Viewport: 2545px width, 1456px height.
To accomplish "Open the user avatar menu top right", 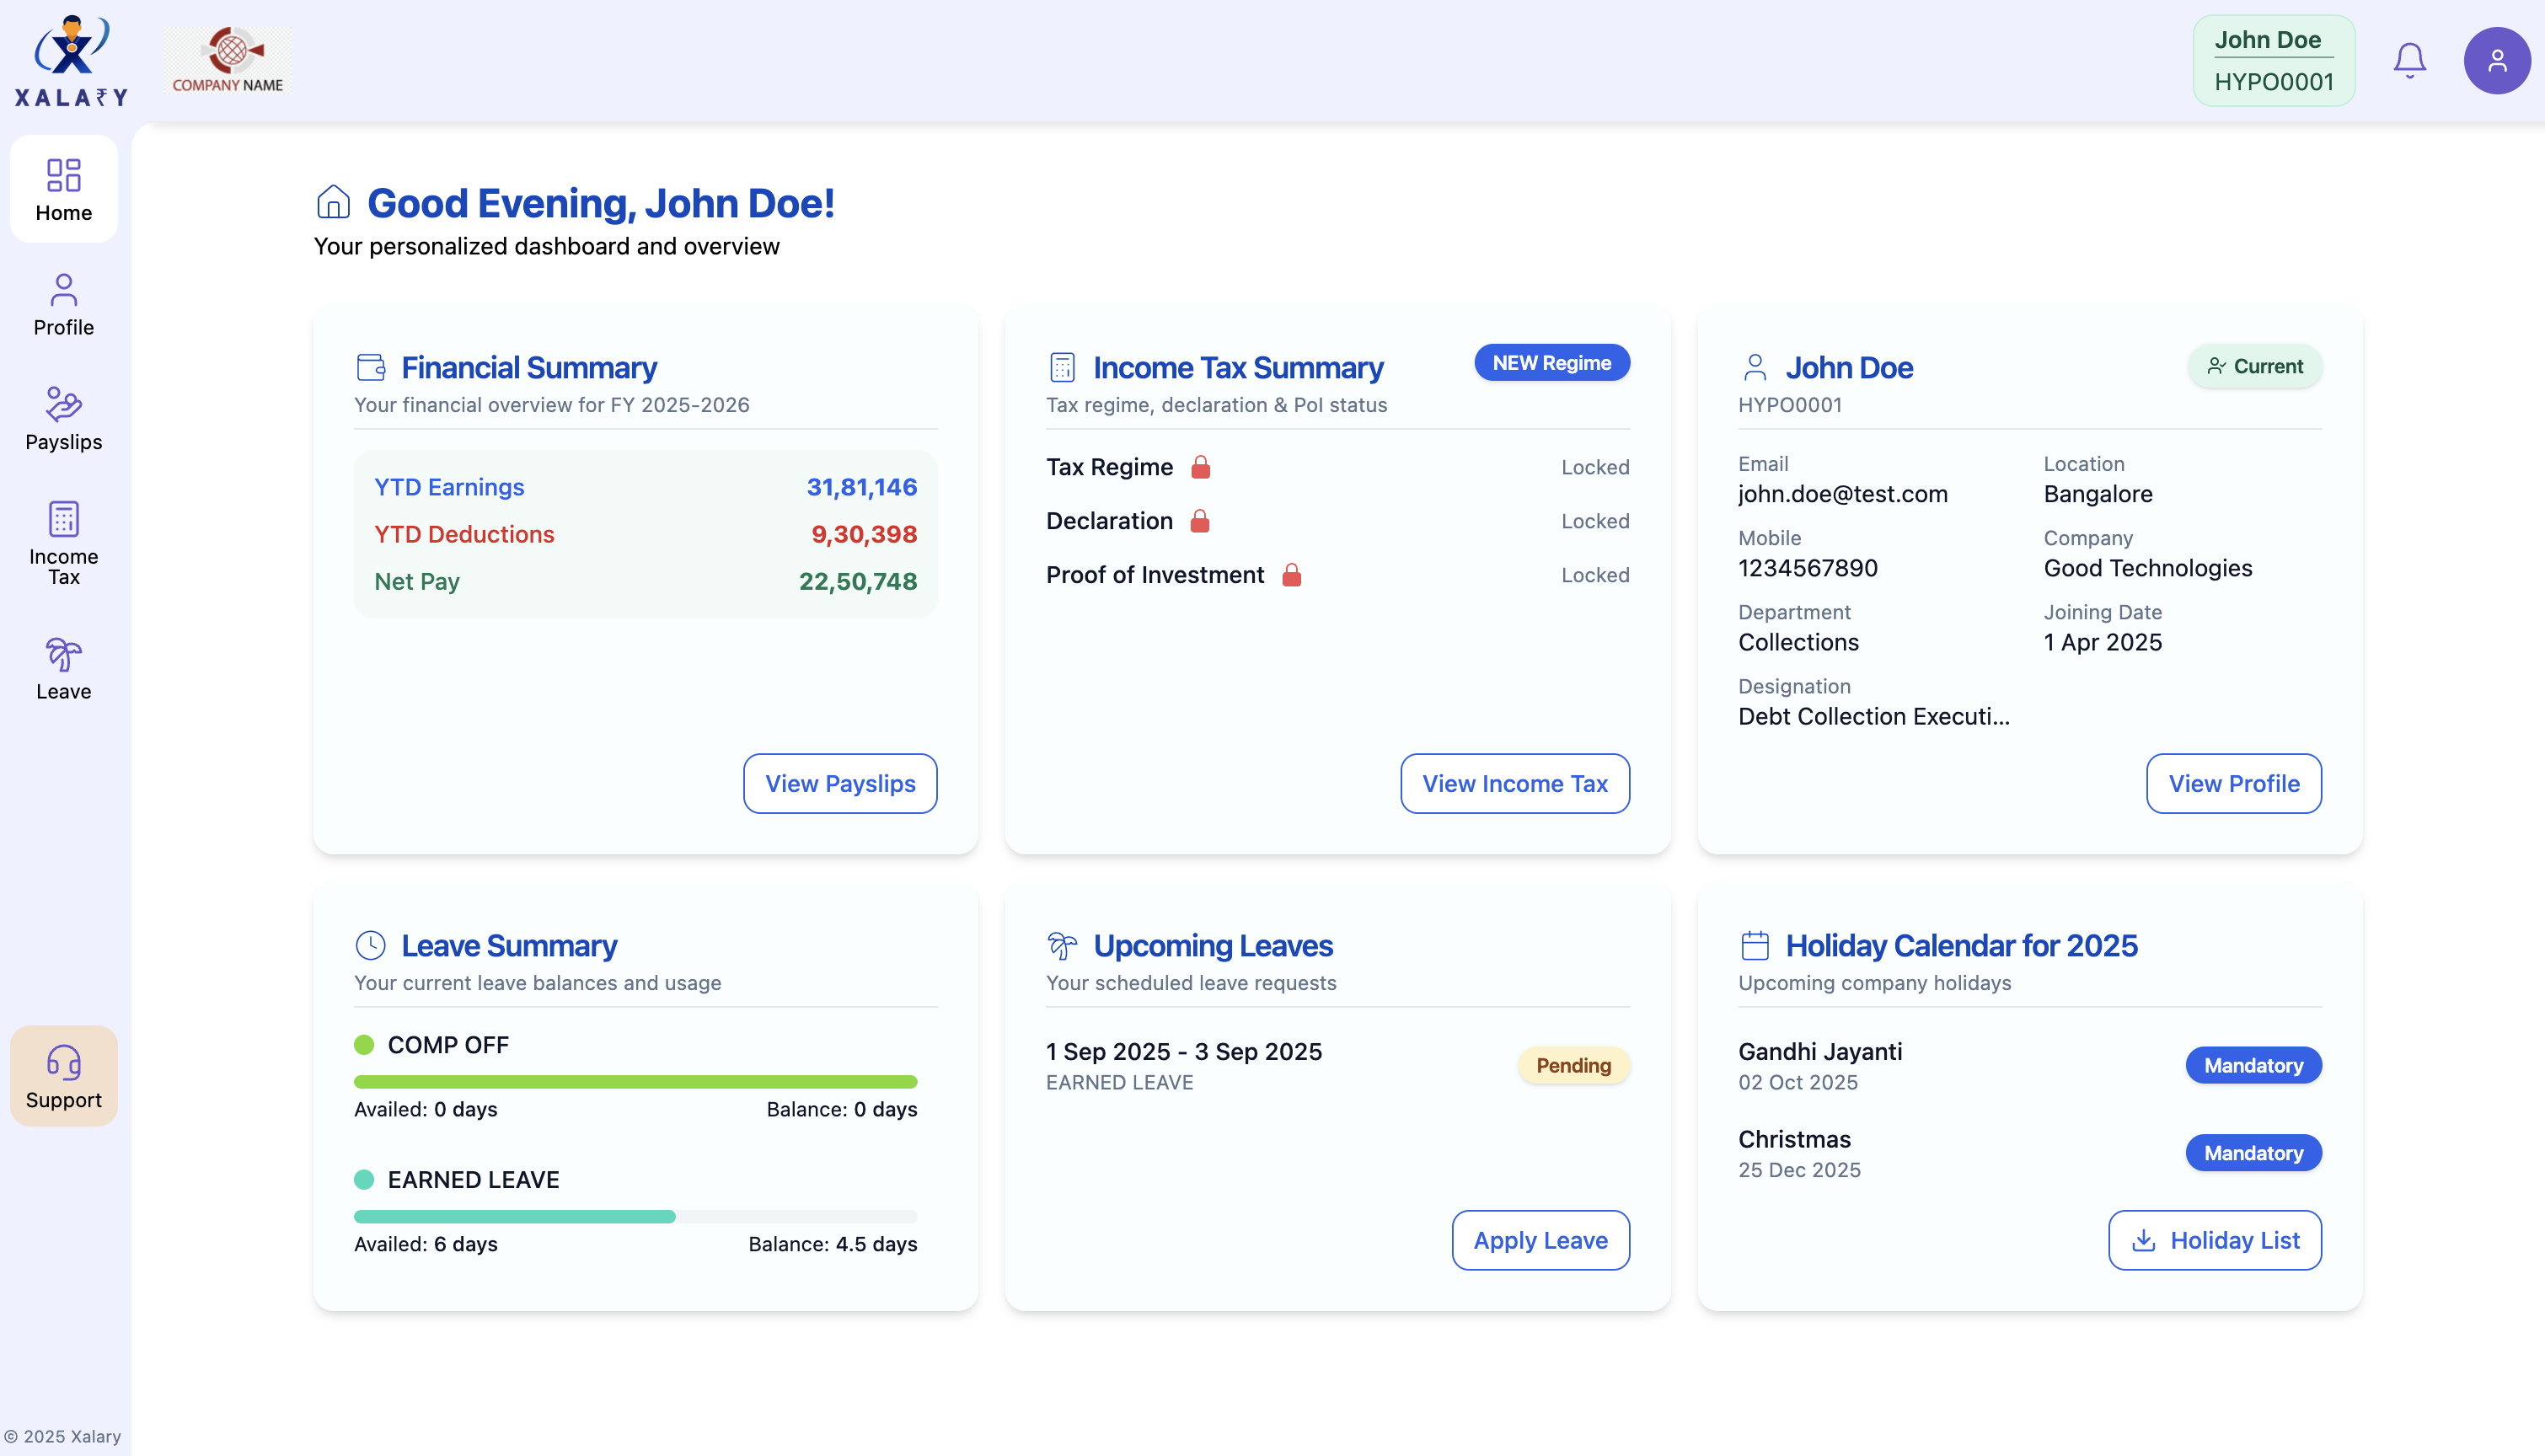I will pyautogui.click(x=2497, y=60).
